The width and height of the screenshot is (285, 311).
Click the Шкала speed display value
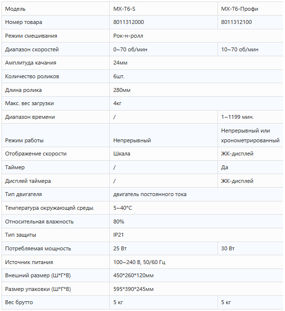click(x=122, y=154)
